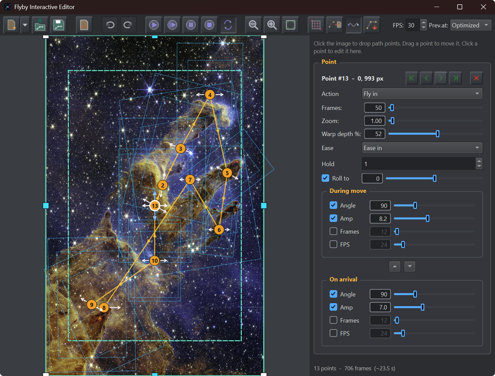This screenshot has height=376, width=495.
Task: Open the Action dropdown set to Fly in
Action: [422, 94]
